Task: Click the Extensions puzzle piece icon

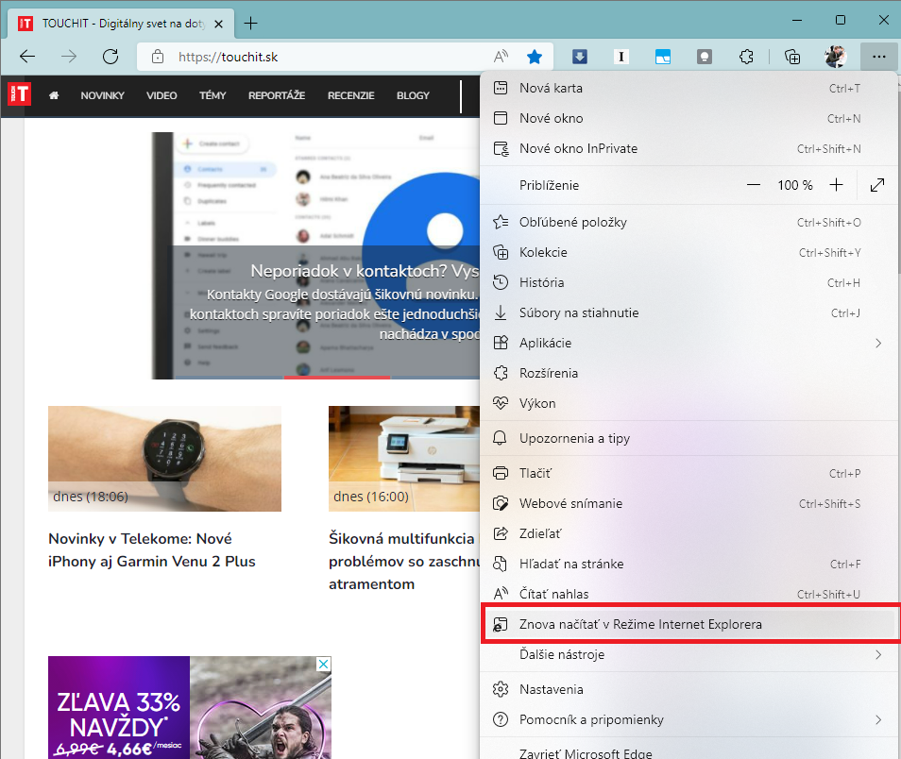Action: pyautogui.click(x=746, y=57)
